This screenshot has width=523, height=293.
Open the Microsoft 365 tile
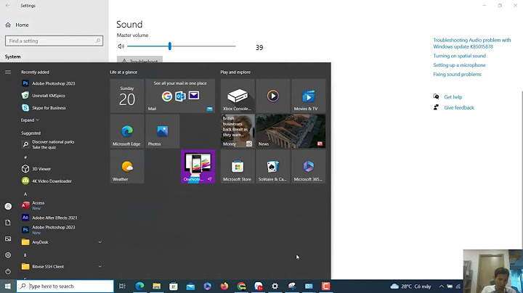click(x=308, y=167)
